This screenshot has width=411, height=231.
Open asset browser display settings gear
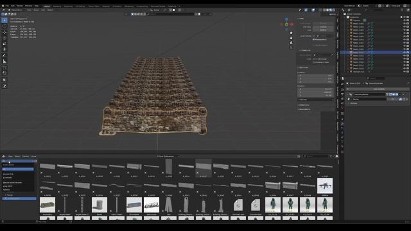coord(337,157)
